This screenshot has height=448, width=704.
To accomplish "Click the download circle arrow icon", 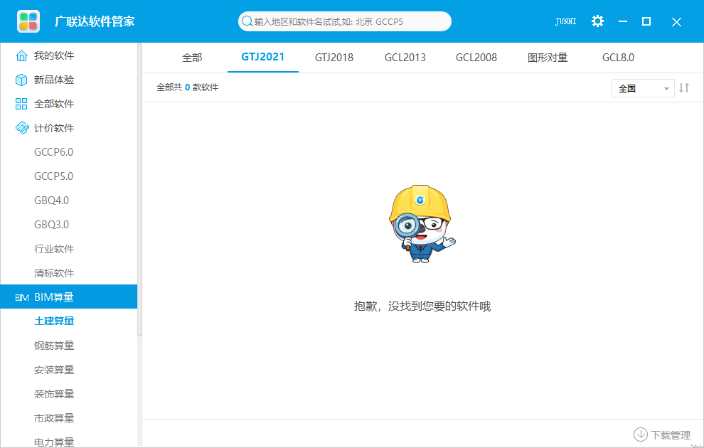I will [x=640, y=434].
